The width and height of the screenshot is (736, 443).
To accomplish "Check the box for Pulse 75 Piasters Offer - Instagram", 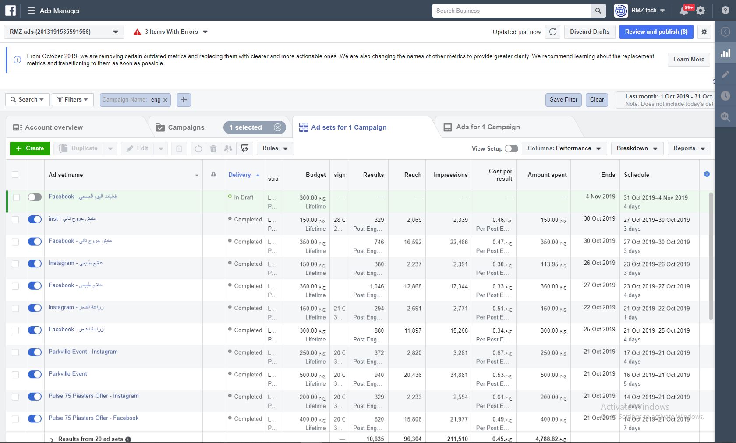I will click(x=15, y=397).
